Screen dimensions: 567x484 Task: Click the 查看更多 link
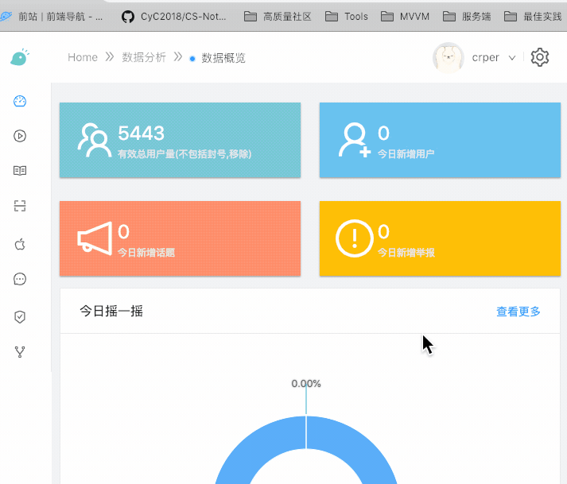pos(518,312)
